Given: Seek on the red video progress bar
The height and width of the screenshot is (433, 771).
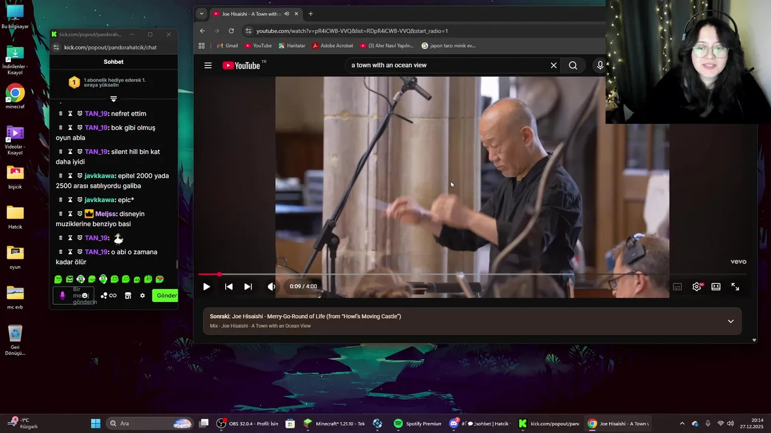Looking at the screenshot, I should point(473,274).
